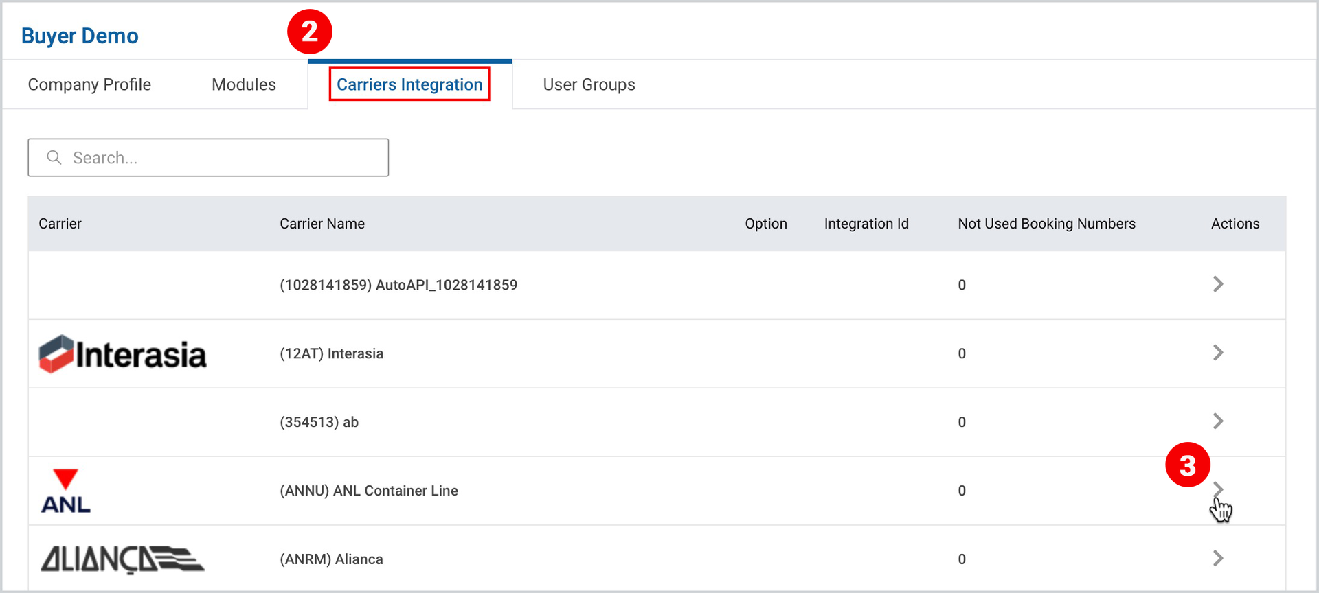
Task: Expand the Alianca row arrow
Action: point(1218,559)
